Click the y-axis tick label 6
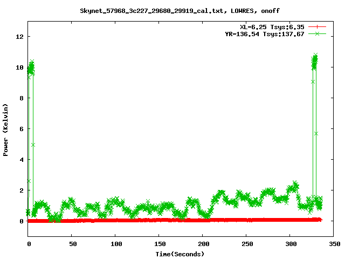 22,129
